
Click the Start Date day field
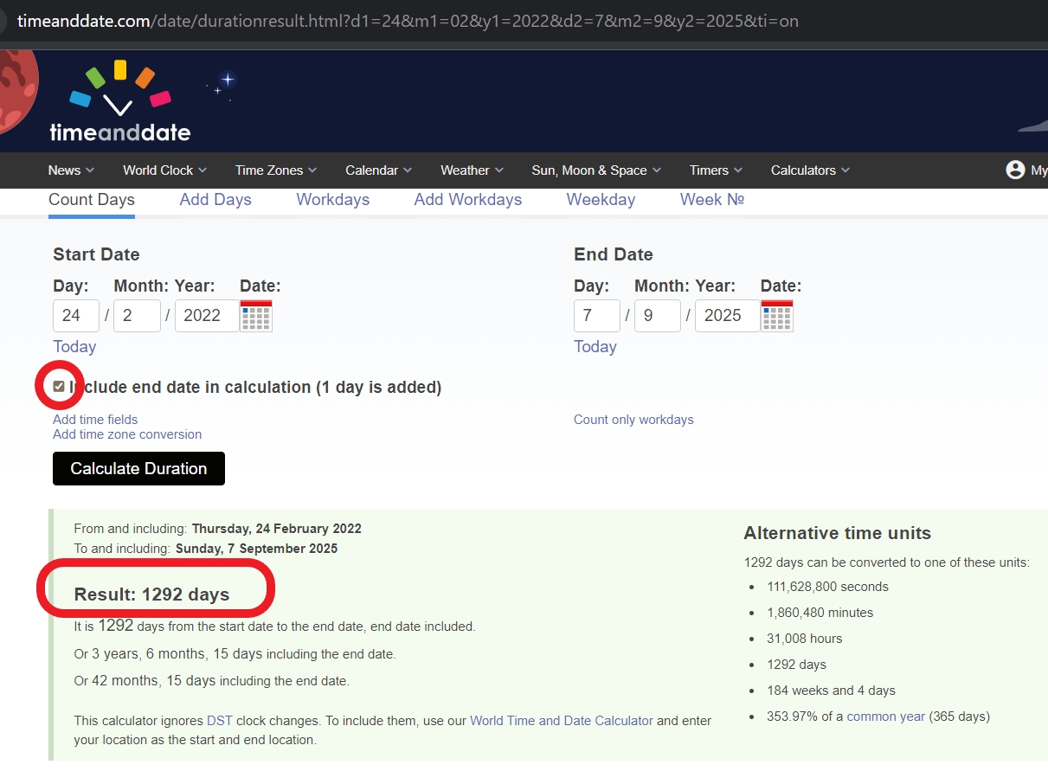76,316
